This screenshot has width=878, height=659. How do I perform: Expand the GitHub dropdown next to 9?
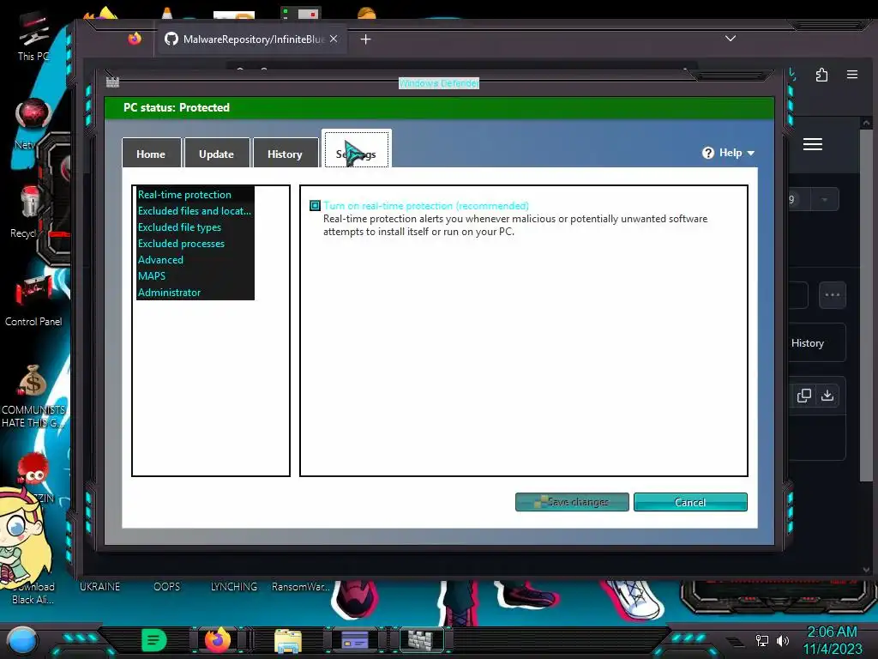(824, 199)
